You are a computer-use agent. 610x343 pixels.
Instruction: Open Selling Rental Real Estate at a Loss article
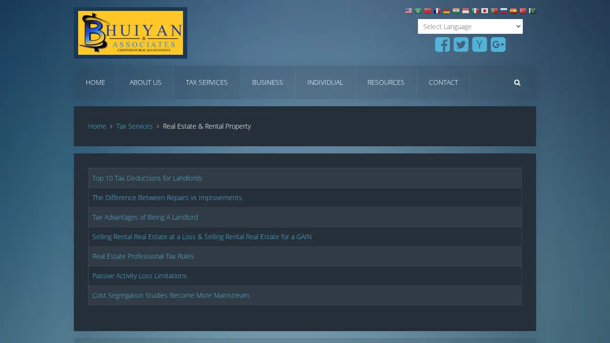point(202,237)
